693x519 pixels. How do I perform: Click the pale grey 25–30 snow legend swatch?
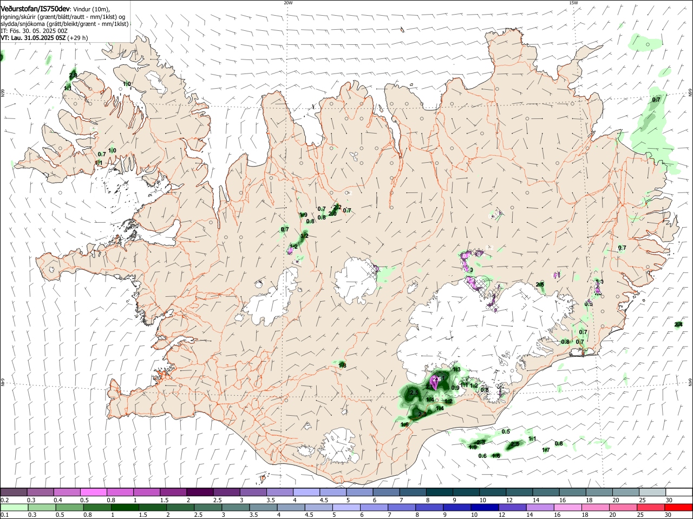652,492
